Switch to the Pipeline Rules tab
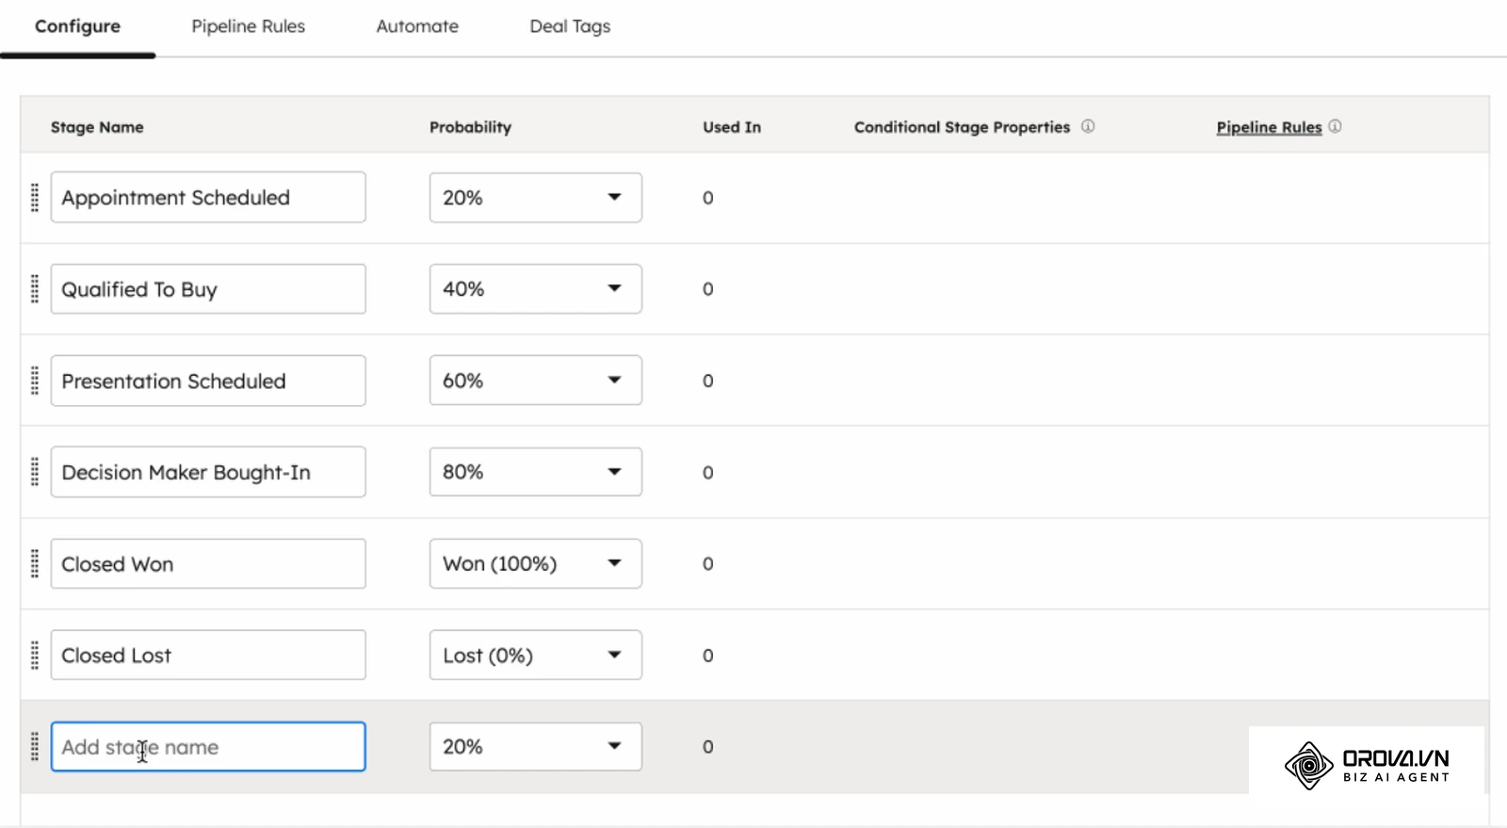Screen dimensions: 1507x828 click(x=249, y=26)
